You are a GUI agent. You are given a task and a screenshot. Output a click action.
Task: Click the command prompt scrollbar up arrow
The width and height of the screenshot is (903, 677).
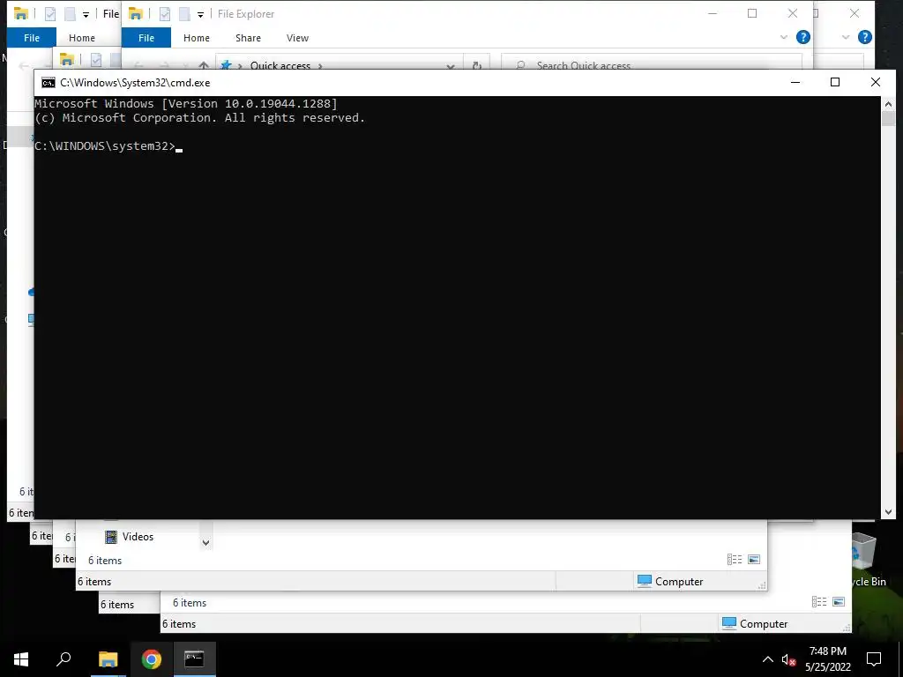tap(888, 104)
